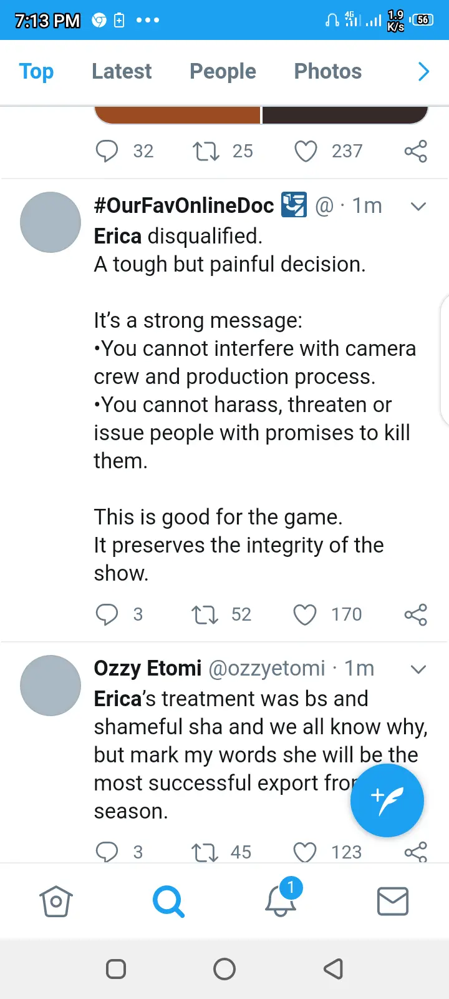The width and height of the screenshot is (449, 999).
Task: Reply to tweet with 32 comments
Action: 107,151
